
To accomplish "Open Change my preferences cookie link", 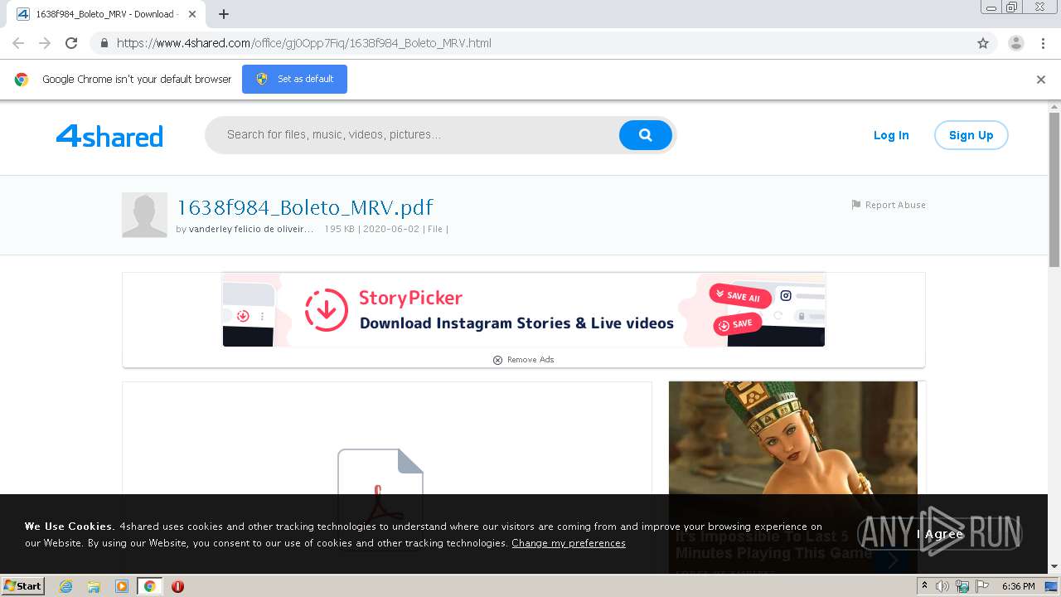I will click(x=569, y=543).
